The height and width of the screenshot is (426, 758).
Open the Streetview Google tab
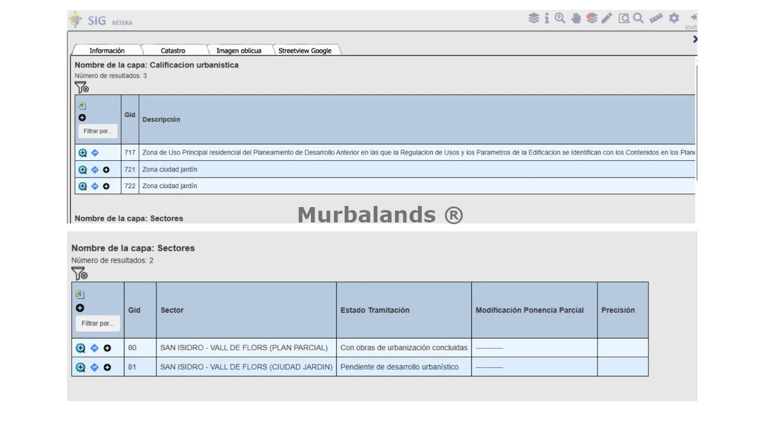pos(304,51)
